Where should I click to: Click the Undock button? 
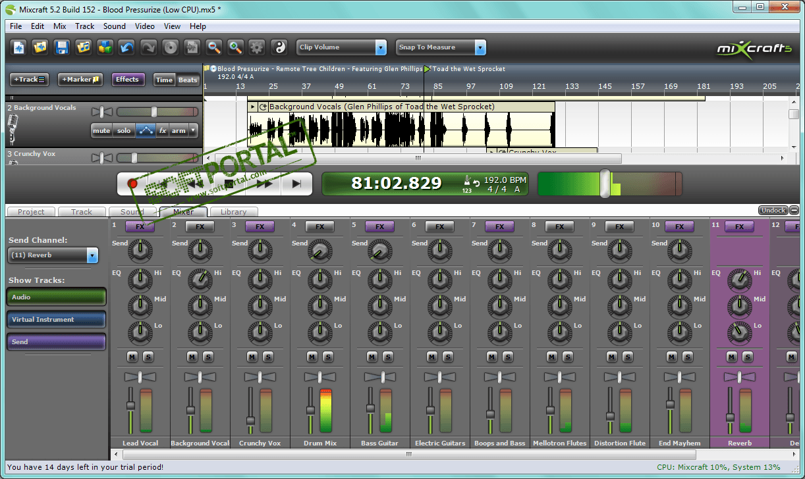click(x=773, y=211)
